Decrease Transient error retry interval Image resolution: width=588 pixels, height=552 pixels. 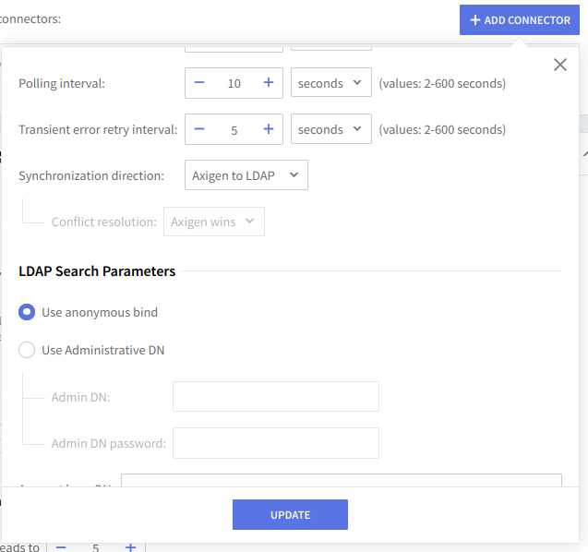coord(199,130)
